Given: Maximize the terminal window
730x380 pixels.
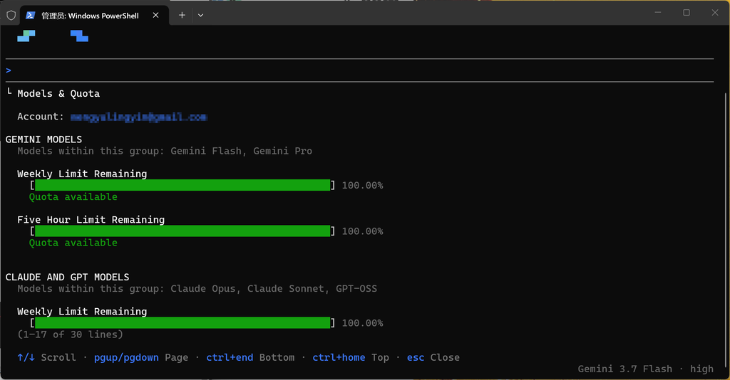Looking at the screenshot, I should click(x=687, y=13).
